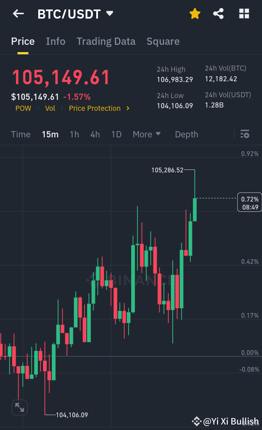Switch chart interval to 1h
262x430 pixels.
tap(74, 134)
